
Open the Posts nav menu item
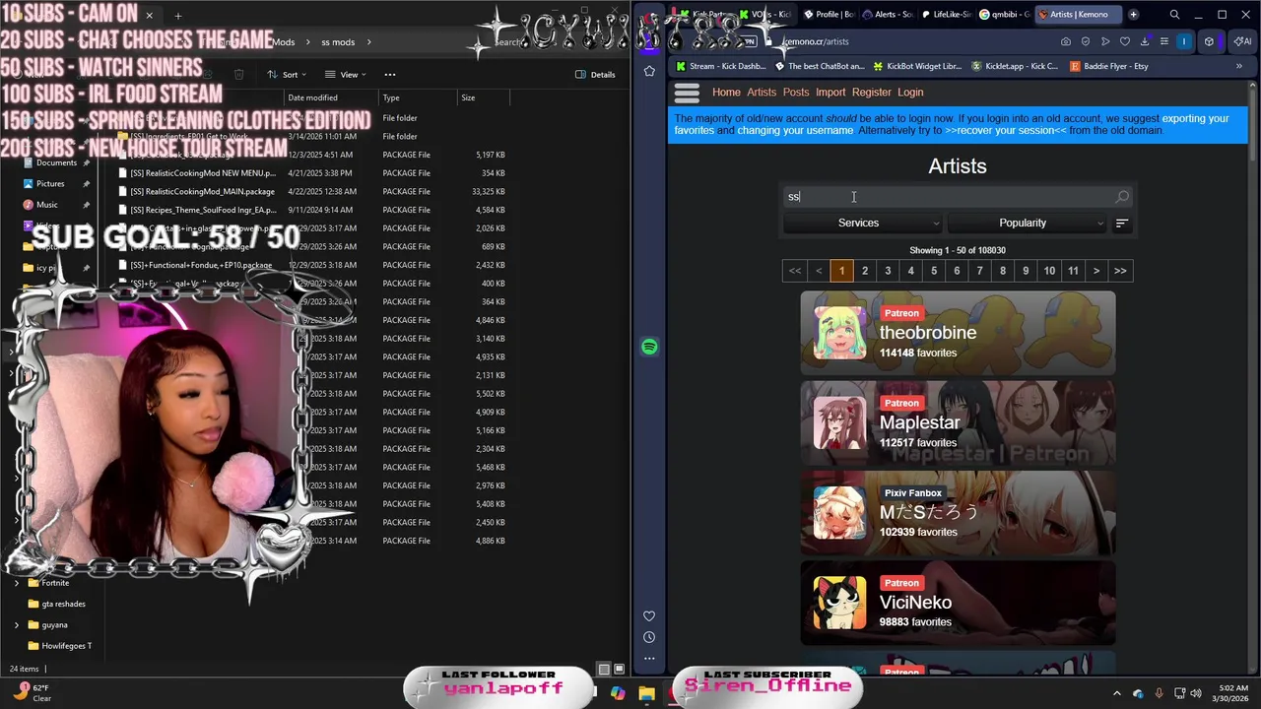click(796, 93)
